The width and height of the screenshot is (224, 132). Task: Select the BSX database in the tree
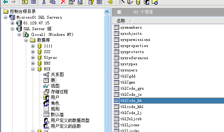click(x=47, y=69)
